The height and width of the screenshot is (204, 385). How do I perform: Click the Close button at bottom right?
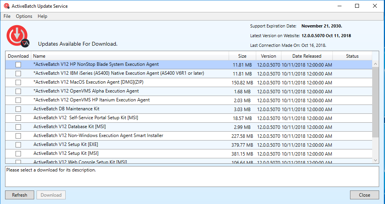[x=364, y=195]
